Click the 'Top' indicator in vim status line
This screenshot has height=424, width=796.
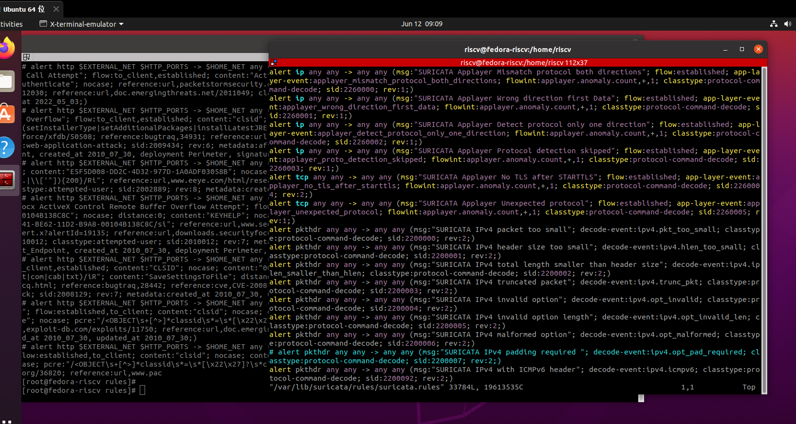click(749, 387)
